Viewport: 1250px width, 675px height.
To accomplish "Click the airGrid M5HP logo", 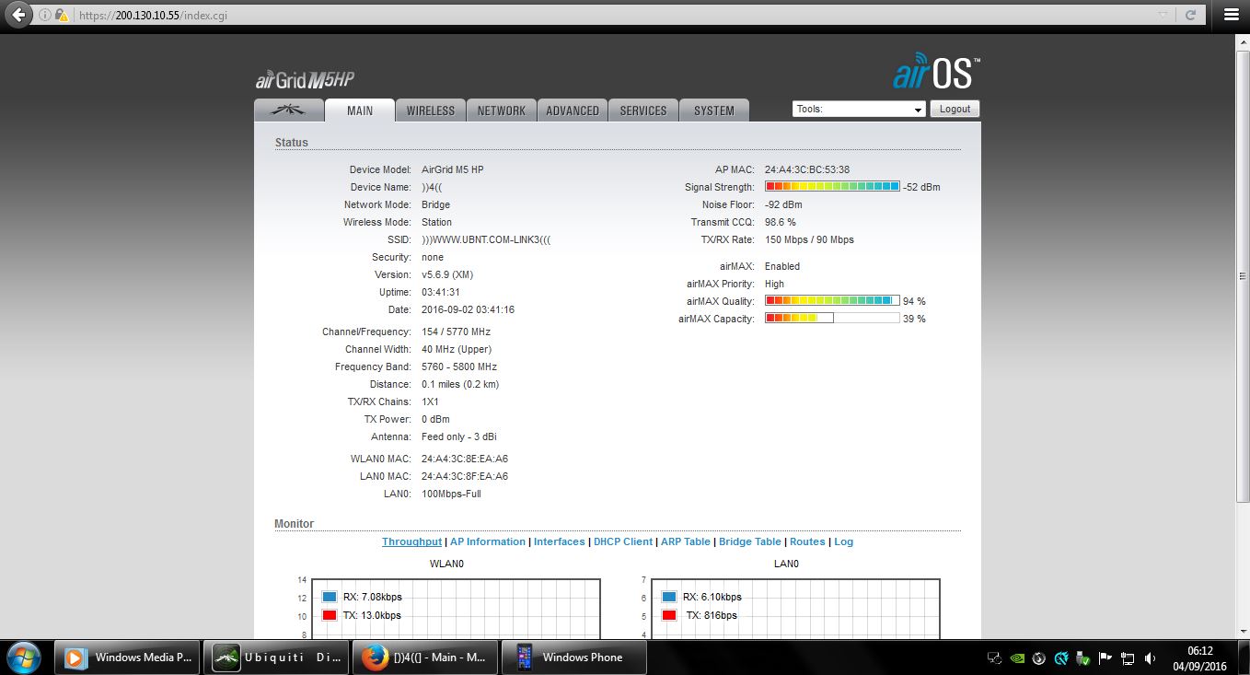I will coord(305,80).
